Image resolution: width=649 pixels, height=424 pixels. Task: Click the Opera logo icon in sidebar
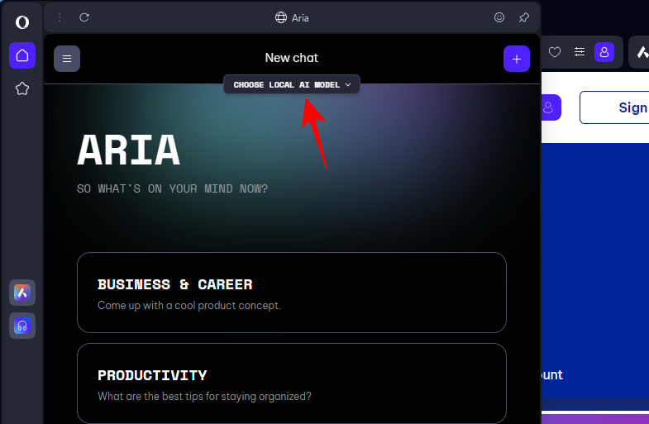coord(22,22)
